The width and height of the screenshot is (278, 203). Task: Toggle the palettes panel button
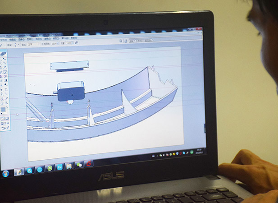pos(126,41)
